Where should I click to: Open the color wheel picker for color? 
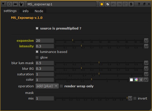pos(136,80)
